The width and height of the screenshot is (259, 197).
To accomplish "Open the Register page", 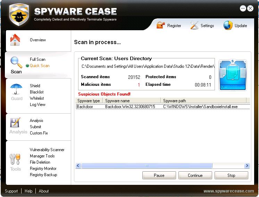I will click(x=174, y=26).
